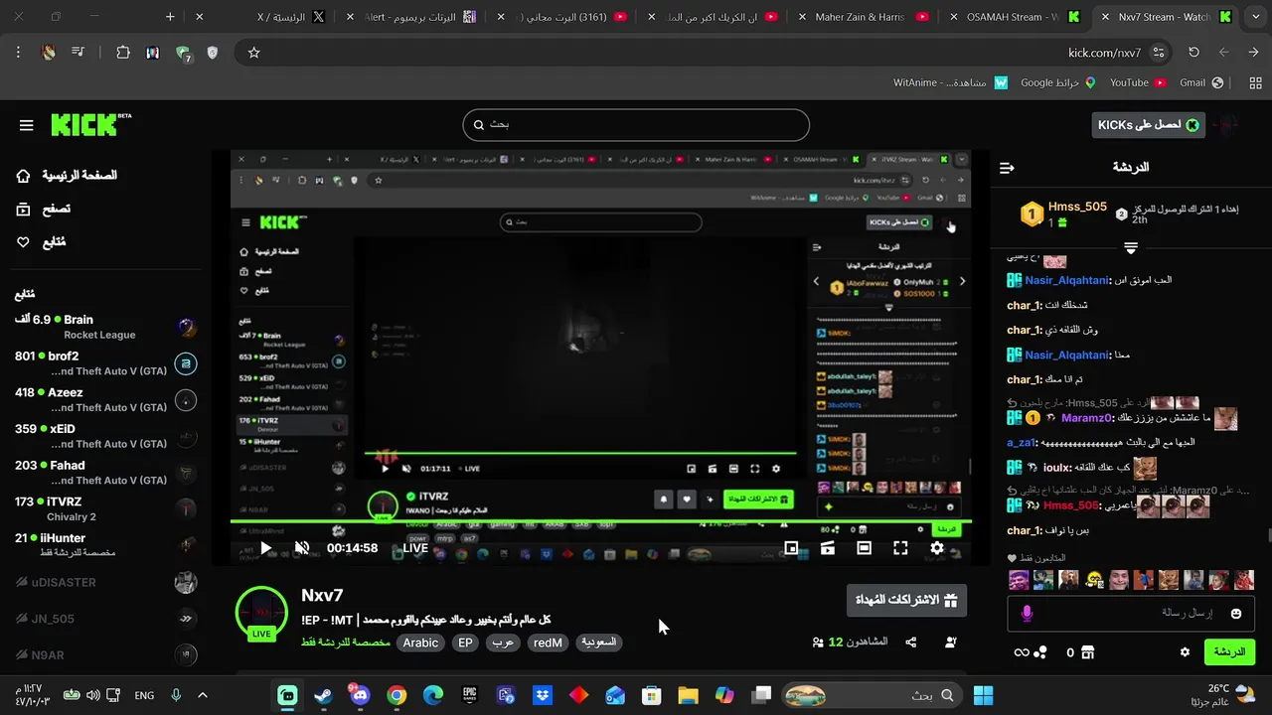Reload the page
The width and height of the screenshot is (1272, 715).
[1193, 53]
